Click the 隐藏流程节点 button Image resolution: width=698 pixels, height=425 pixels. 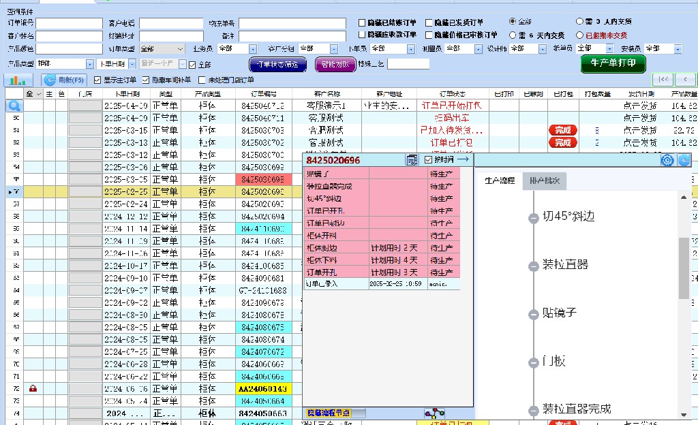[329, 413]
